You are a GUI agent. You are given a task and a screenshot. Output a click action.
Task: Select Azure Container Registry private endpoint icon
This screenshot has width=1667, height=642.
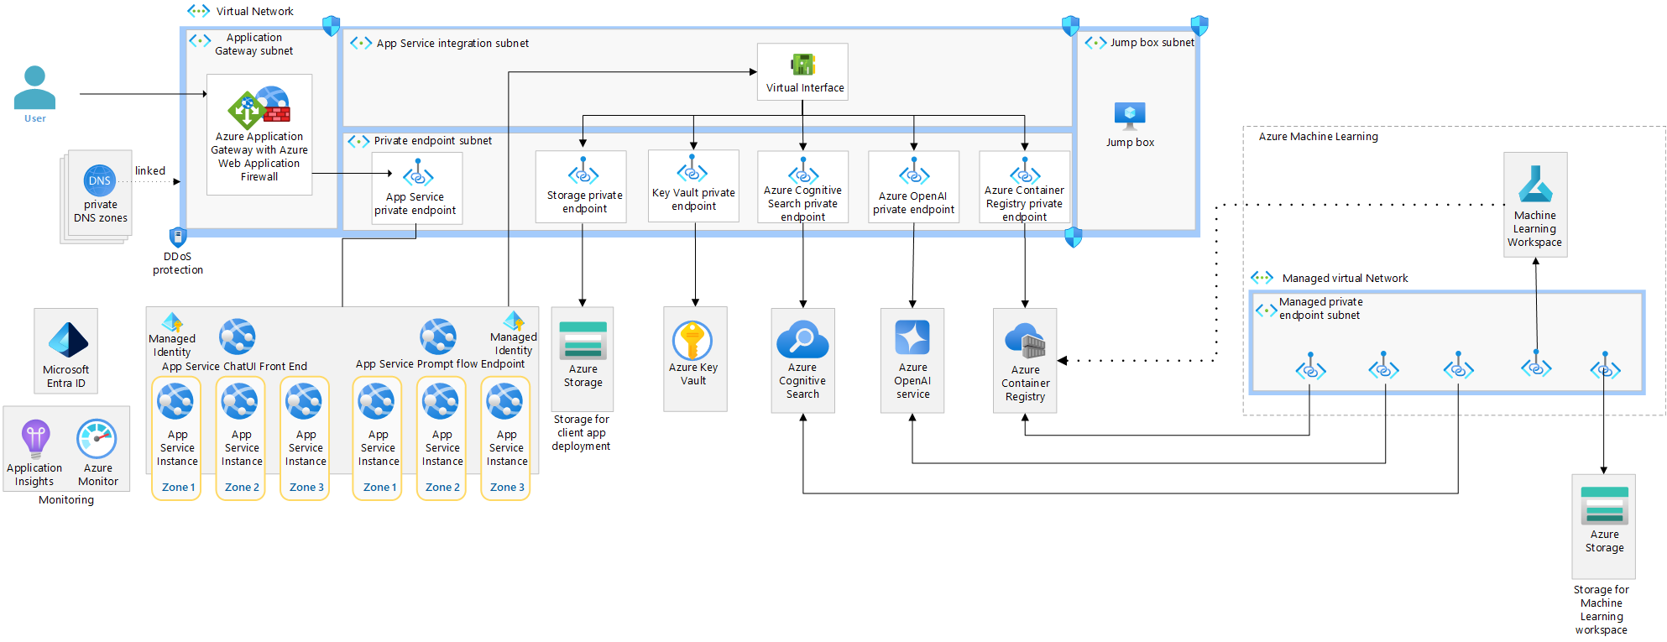click(1025, 172)
